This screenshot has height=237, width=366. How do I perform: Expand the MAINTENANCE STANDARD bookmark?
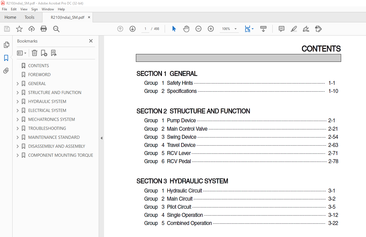18,137
